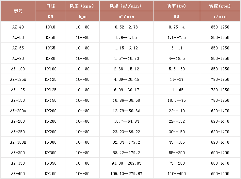This screenshot has width=241, height=179.
Task: Select the r/min unit subheader cell
Action: [x=220, y=16]
